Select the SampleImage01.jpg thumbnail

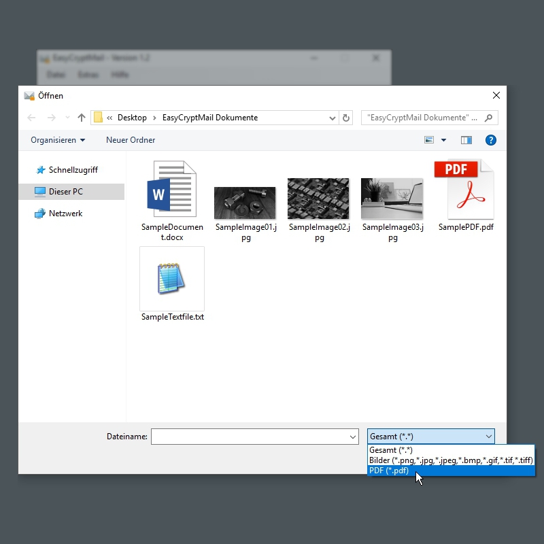(245, 203)
